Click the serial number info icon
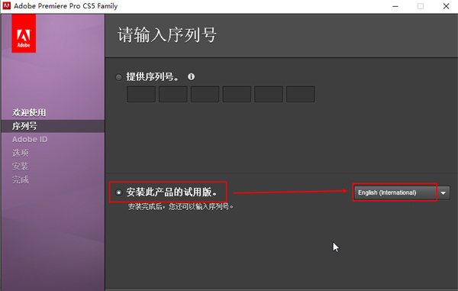Screen dimensions: 458x291 pyautogui.click(x=191, y=77)
